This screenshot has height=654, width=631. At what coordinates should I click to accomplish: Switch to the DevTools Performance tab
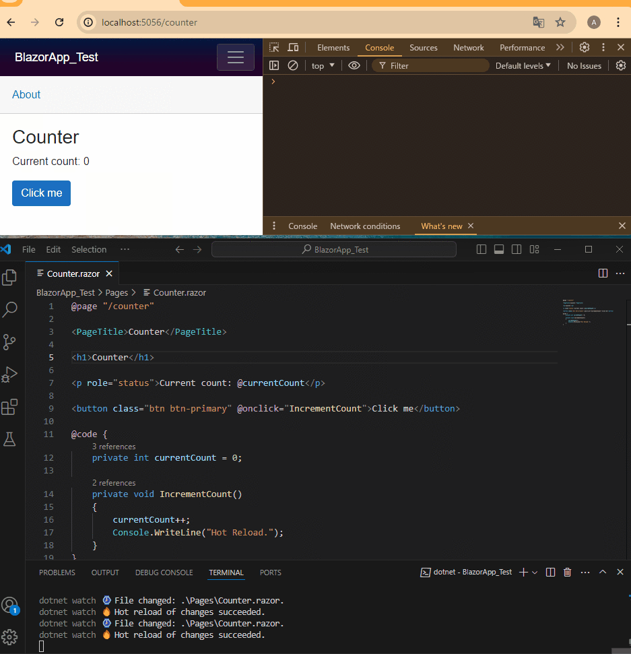click(522, 48)
